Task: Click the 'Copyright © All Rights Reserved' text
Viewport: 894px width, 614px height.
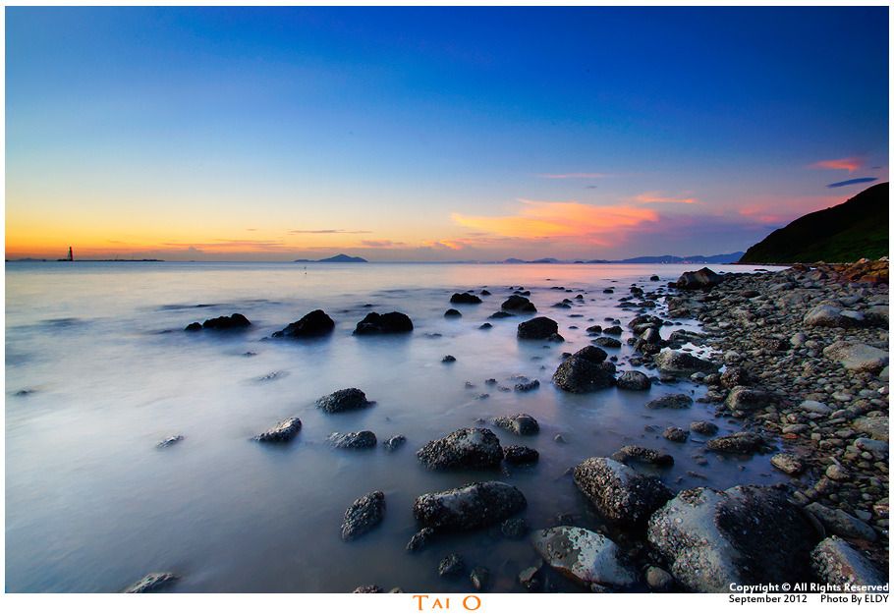Action: (809, 587)
